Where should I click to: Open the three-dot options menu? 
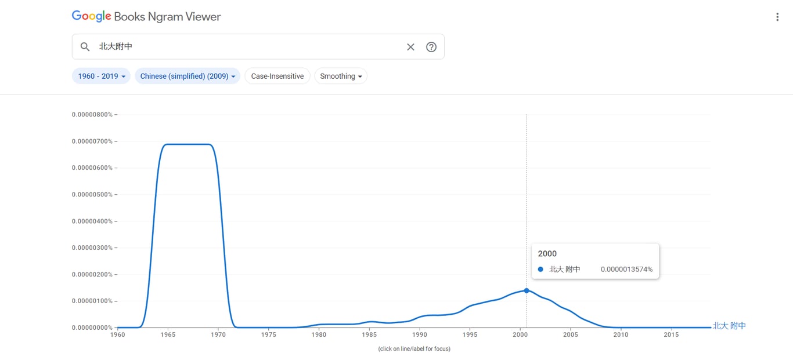(x=777, y=17)
